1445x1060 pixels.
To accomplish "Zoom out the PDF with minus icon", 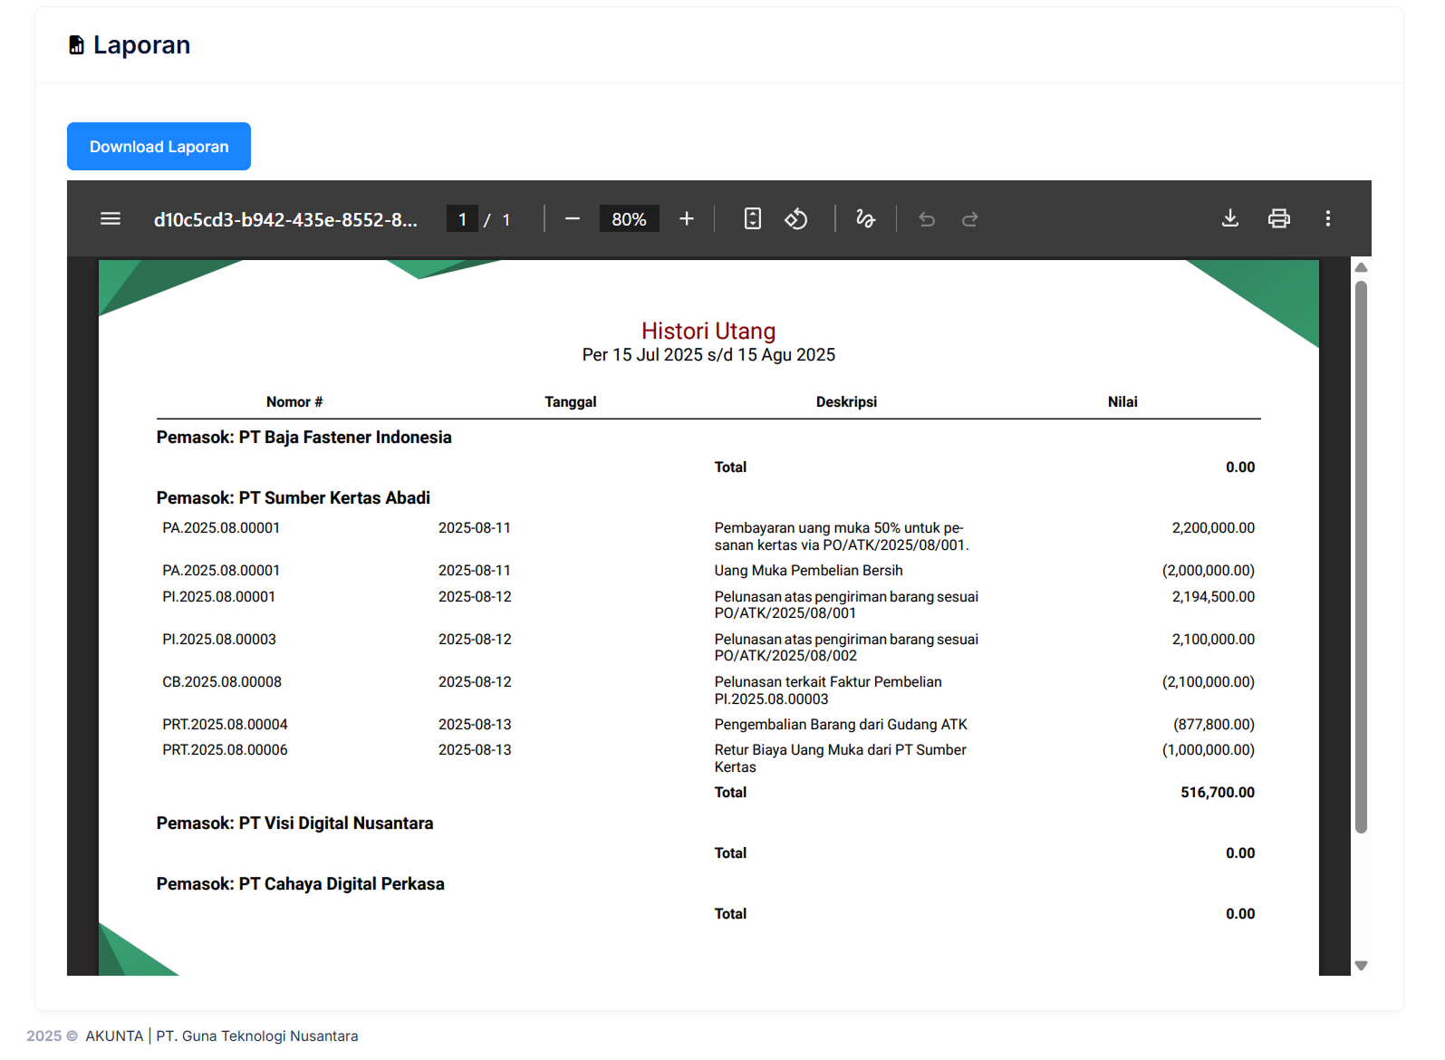I will 572,219.
